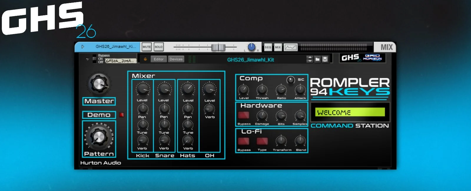Click the Hats Level knob
Screen dimensions: 471x191
[188, 89]
